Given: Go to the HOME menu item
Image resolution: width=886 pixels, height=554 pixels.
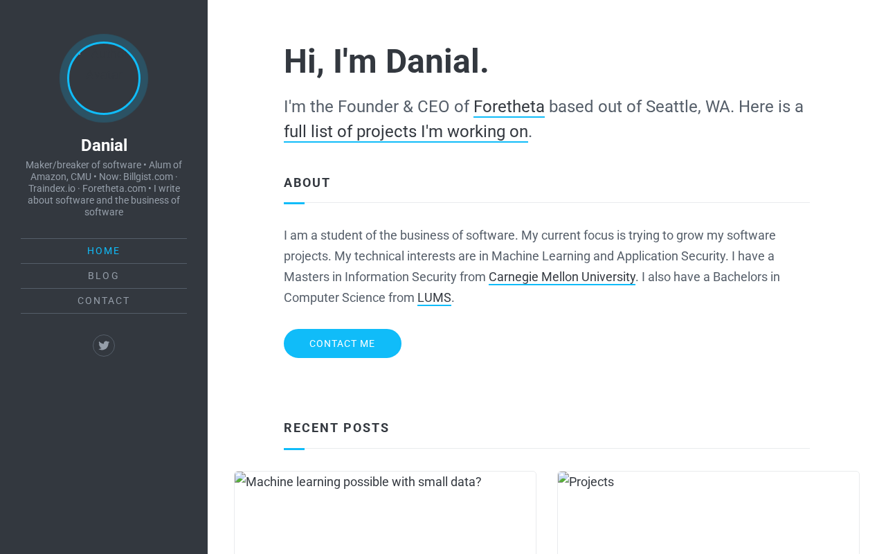Looking at the screenshot, I should [104, 251].
